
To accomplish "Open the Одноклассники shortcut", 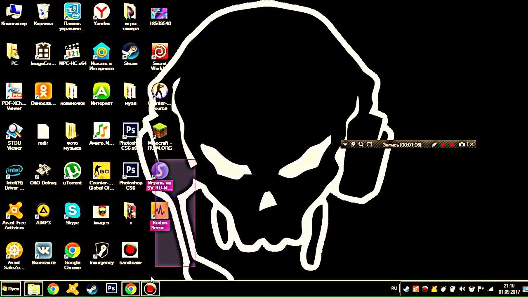I will [x=43, y=94].
